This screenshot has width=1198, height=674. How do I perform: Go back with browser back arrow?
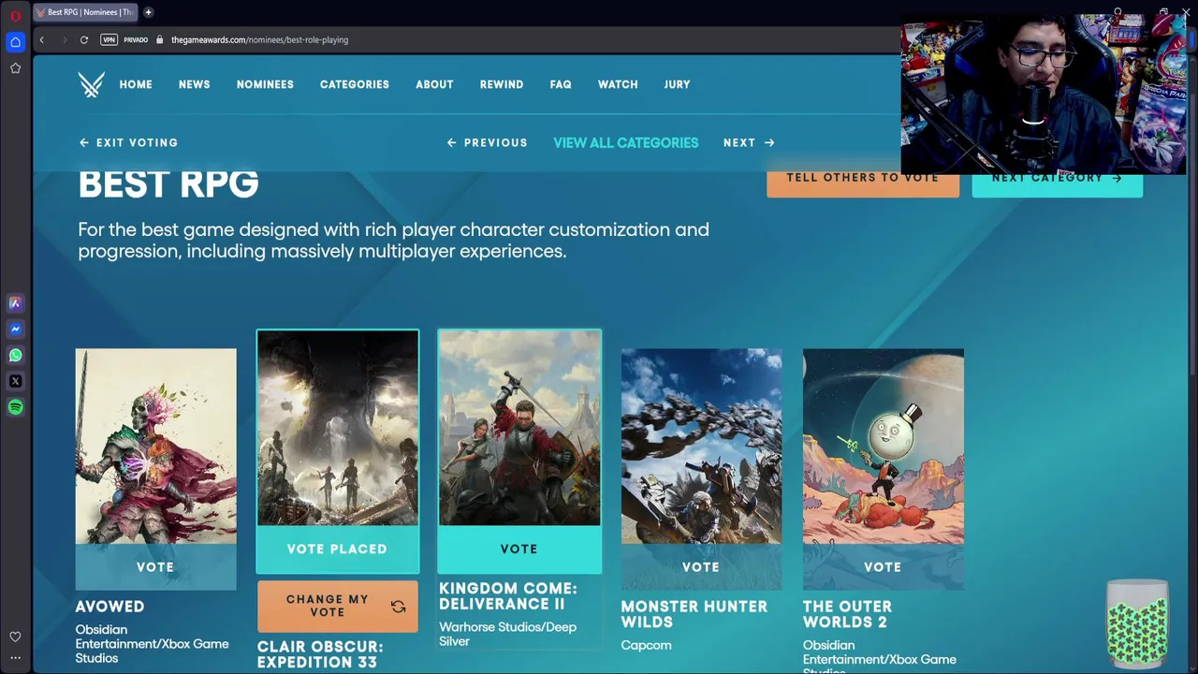click(x=41, y=39)
